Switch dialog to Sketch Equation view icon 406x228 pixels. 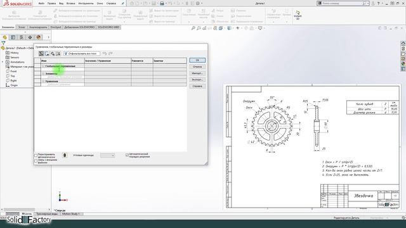(47, 53)
